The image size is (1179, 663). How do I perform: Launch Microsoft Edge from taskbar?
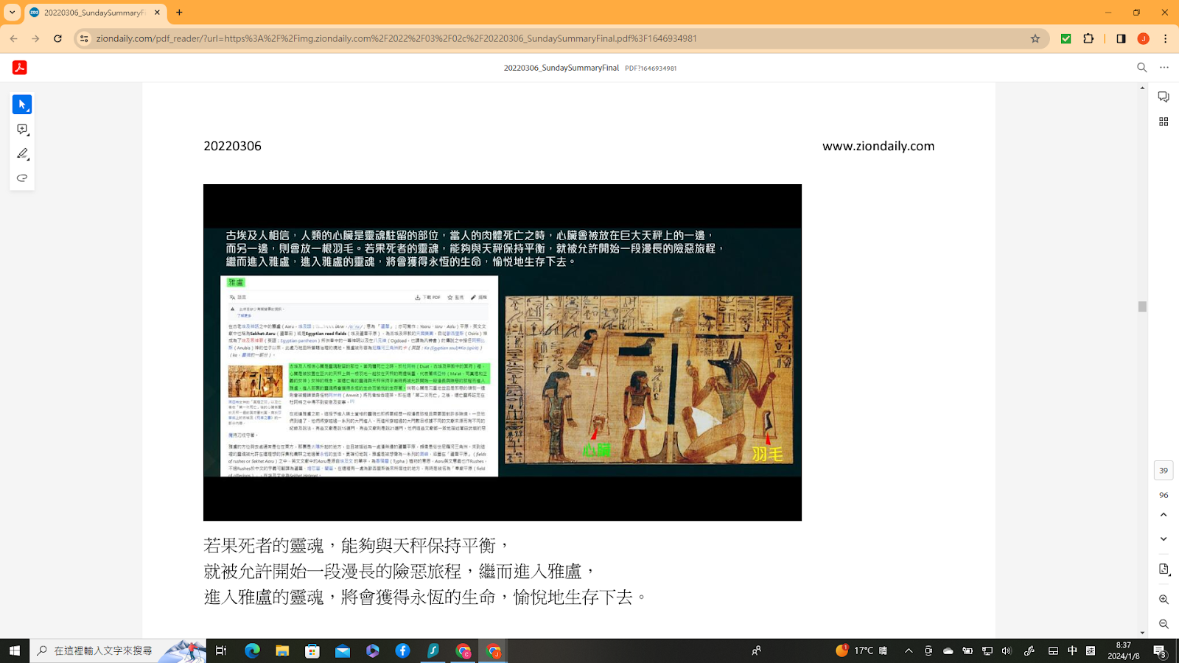252,650
